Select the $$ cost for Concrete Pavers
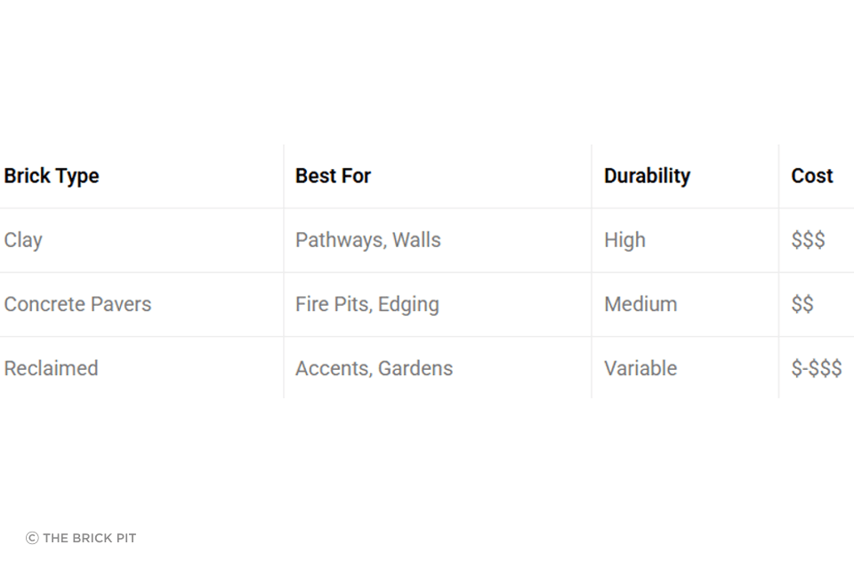Screen dimensions: 854x569 pyautogui.click(x=802, y=304)
